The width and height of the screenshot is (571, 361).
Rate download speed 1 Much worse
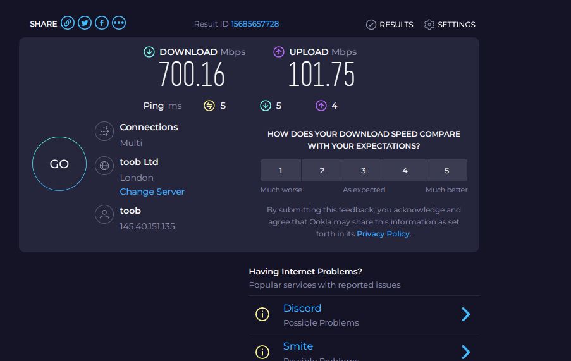point(281,170)
